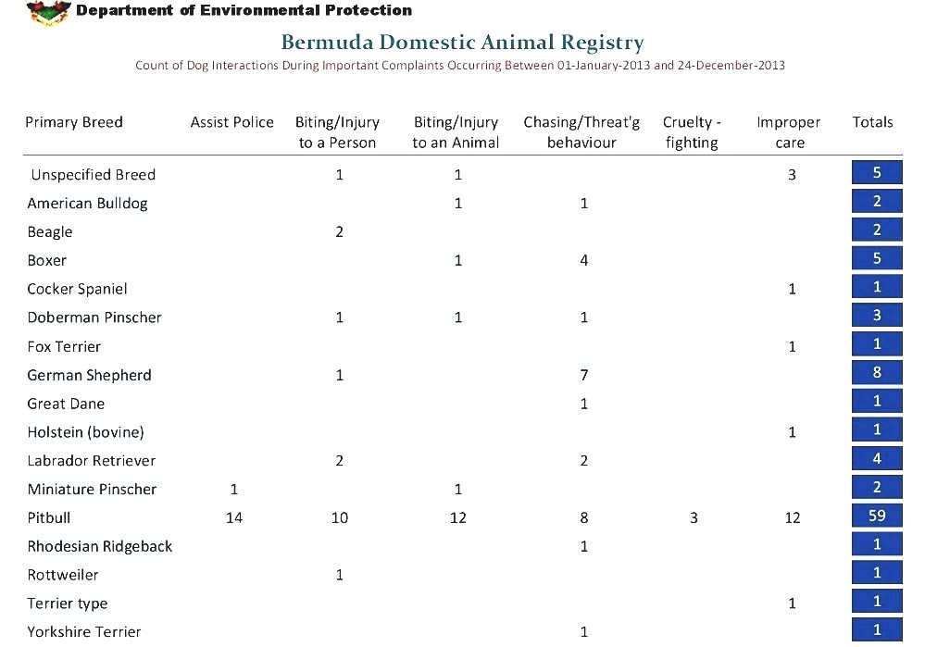The width and height of the screenshot is (925, 647).
Task: Click German Shepherd's chasing count of 7
Action: click(x=584, y=375)
